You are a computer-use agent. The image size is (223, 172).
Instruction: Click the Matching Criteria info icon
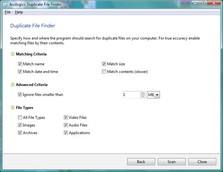12,54
